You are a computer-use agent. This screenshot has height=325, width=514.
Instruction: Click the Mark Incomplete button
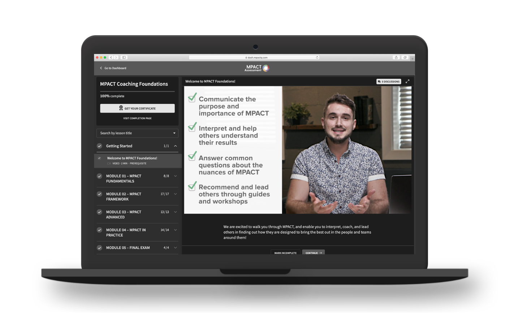(285, 253)
